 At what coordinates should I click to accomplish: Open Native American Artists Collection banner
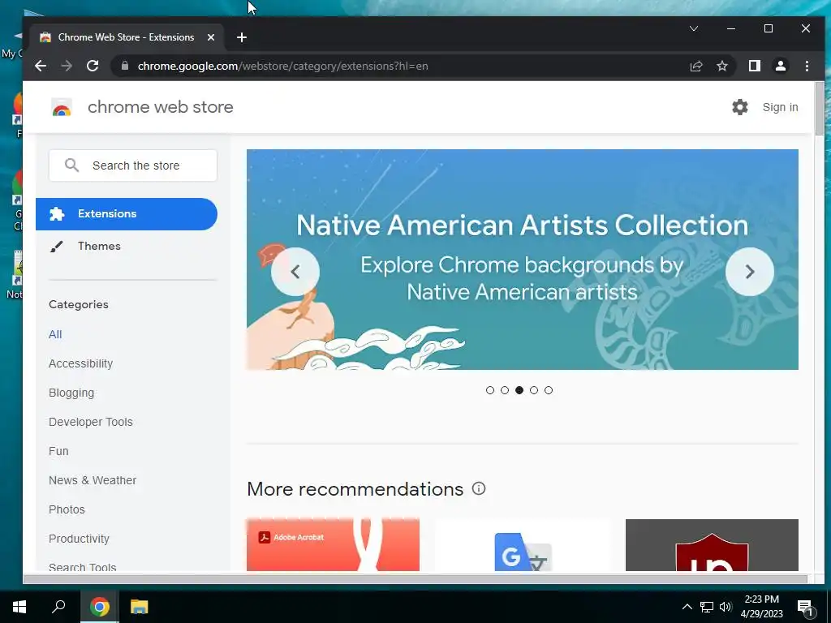(x=522, y=260)
